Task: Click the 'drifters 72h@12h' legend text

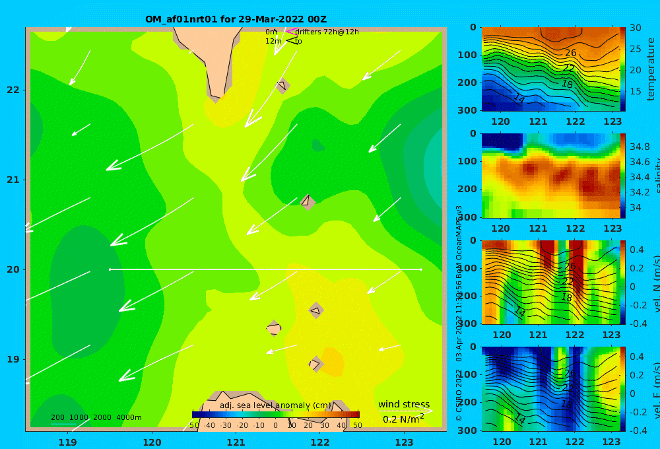Action: 327,32
